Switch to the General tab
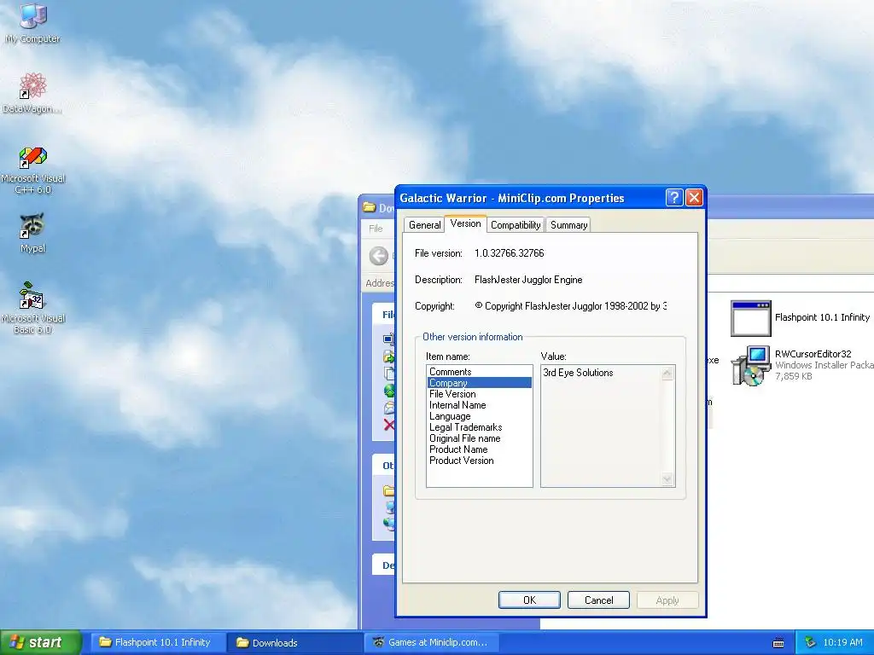874x655 pixels. [424, 225]
